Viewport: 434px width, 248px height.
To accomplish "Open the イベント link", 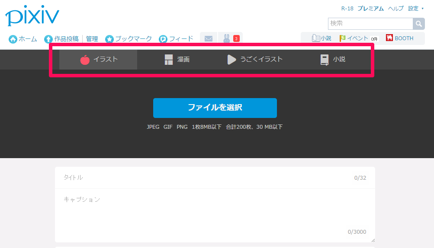I will [x=357, y=38].
